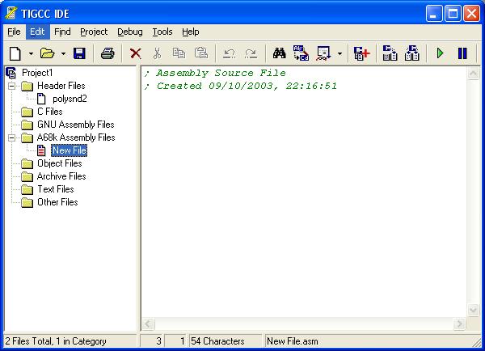Screen dimensions: 485x351
Task: Click the Open folder toolbar icon
Action: [48, 53]
